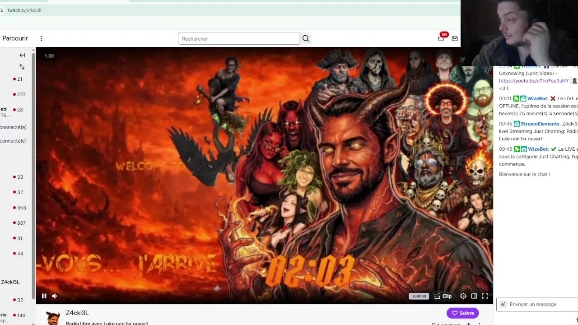This screenshot has width=578, height=325.
Task: Open notifications inbox with the 36 badge
Action: [x=442, y=38]
